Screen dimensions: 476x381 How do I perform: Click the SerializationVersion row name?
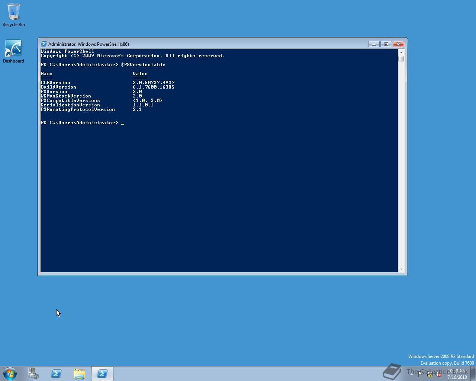[x=70, y=105]
